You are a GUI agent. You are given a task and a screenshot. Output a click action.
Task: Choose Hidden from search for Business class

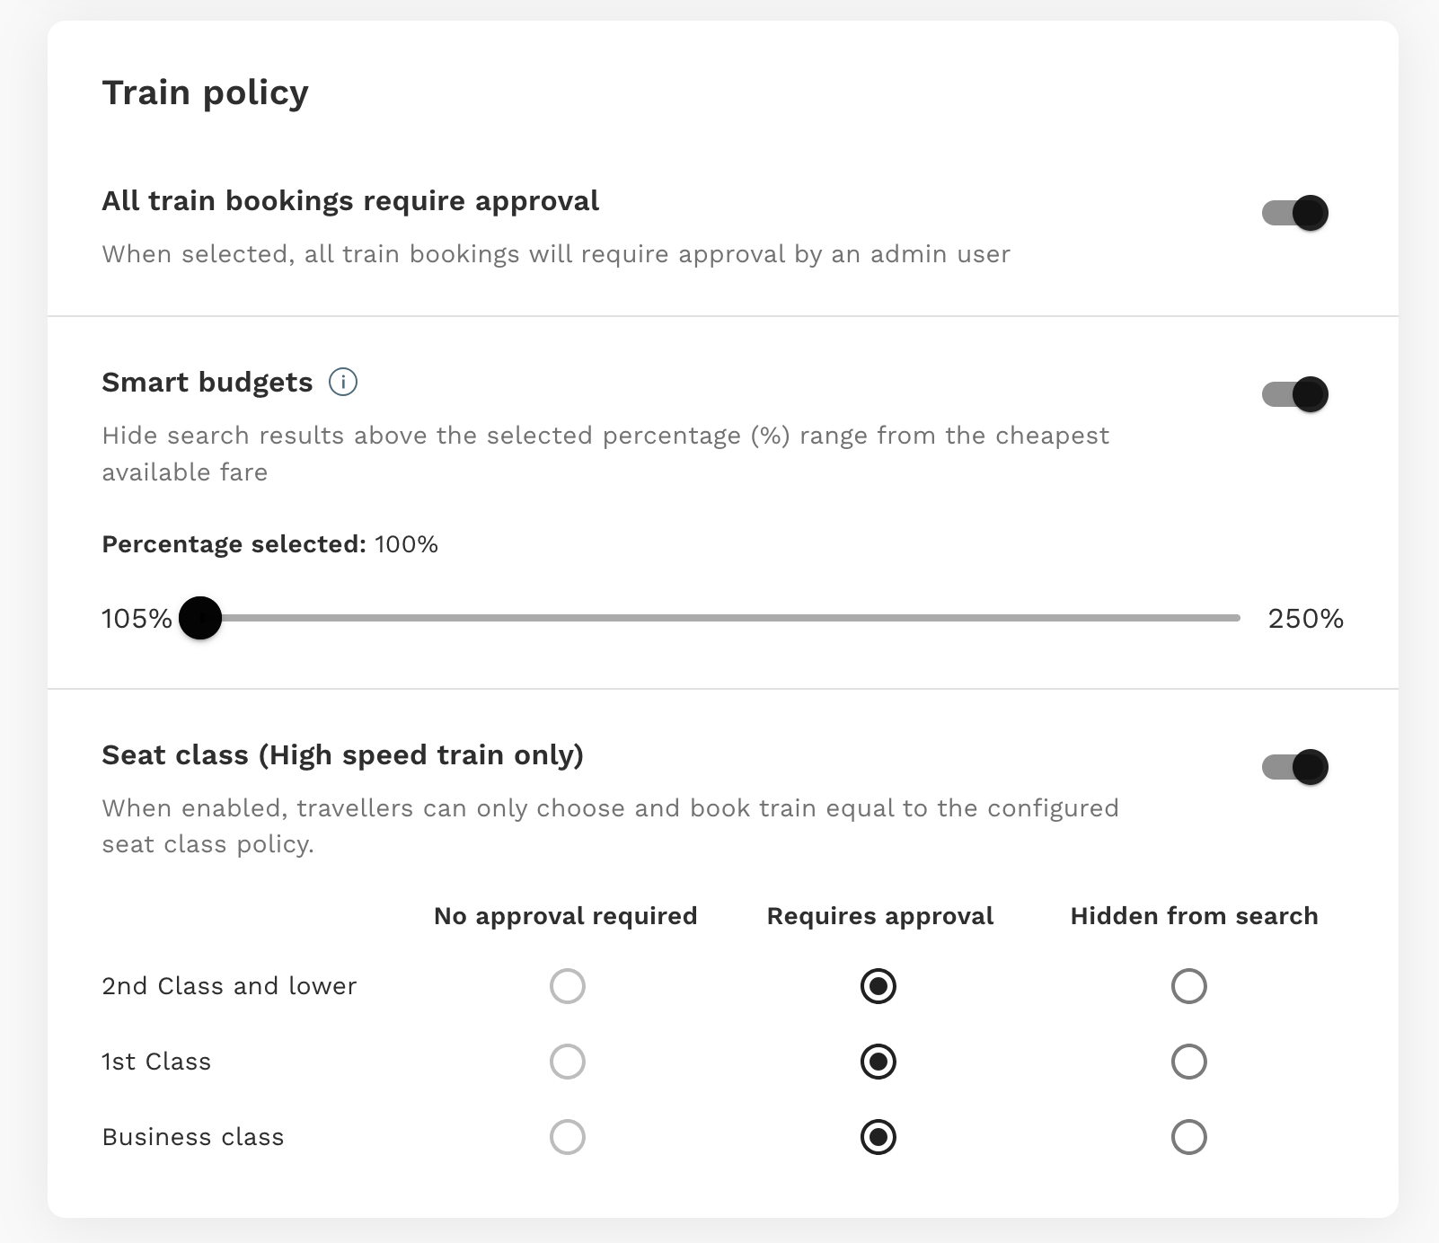pyautogui.click(x=1189, y=1137)
